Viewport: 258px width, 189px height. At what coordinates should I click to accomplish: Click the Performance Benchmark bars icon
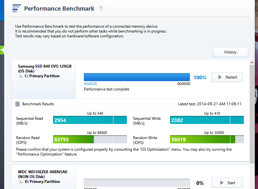(17, 8)
